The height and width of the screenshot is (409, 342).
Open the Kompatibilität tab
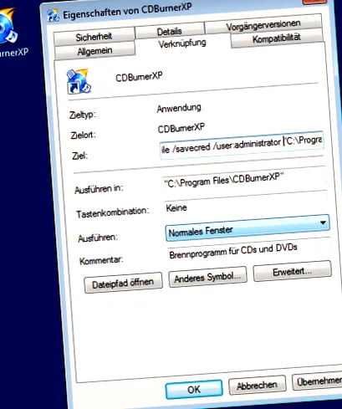click(x=277, y=38)
